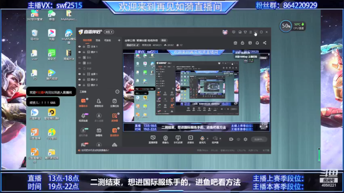
Task: Switch to the third scene tab
Action: pos(107,40)
